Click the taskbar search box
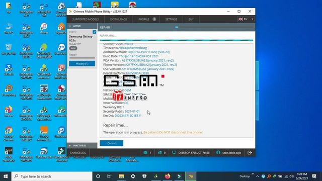 (52, 176)
